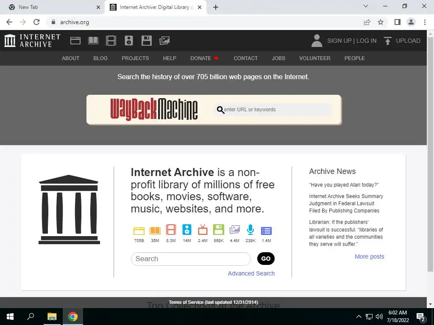Viewport: 434px width, 325px height.
Task: Click the Wayback Machine logo
Action: pos(154,110)
